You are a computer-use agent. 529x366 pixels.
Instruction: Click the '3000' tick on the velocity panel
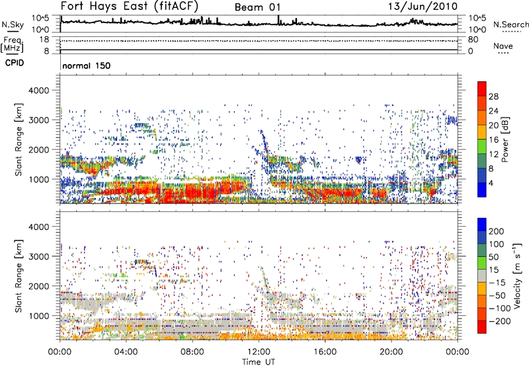pyautogui.click(x=38, y=256)
